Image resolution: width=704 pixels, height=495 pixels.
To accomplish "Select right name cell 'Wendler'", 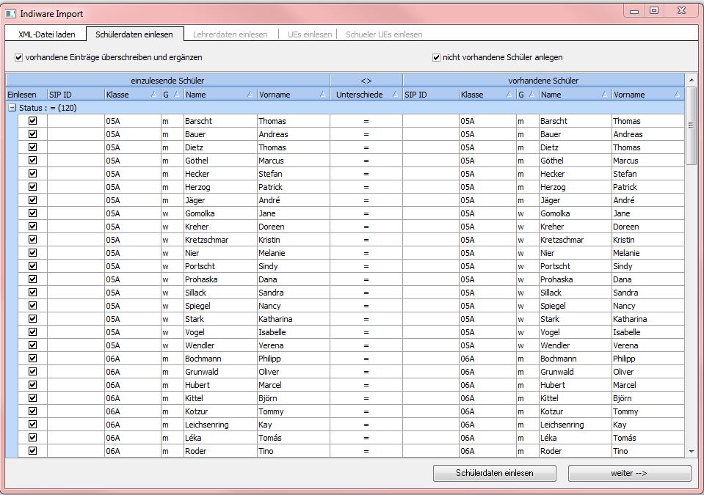I will point(576,345).
